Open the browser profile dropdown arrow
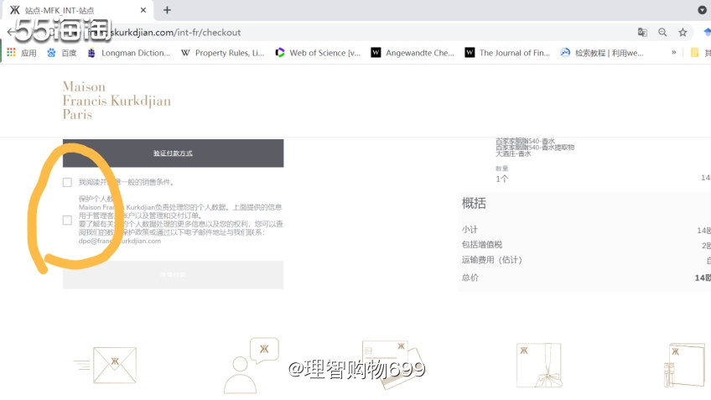Screen dimensions: 711x400 [x=702, y=10]
